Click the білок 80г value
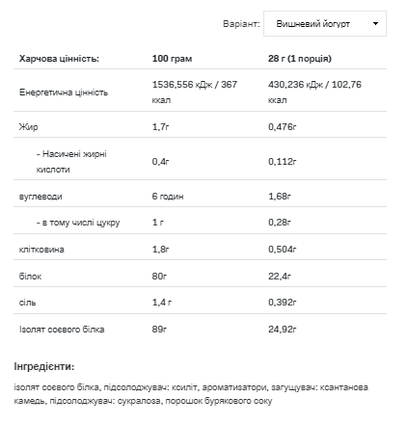This screenshot has width=407, height=424. [x=159, y=277]
